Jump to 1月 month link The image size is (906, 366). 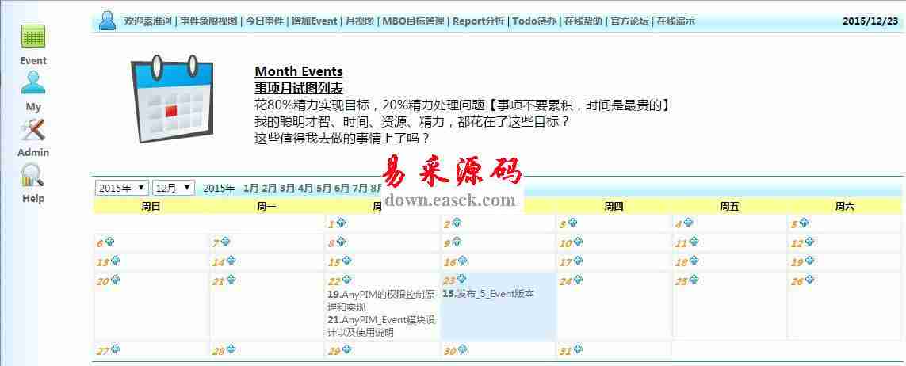pyautogui.click(x=250, y=189)
